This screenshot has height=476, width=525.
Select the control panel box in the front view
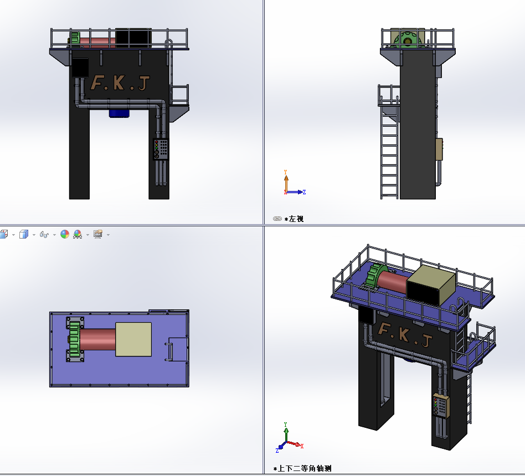point(161,149)
